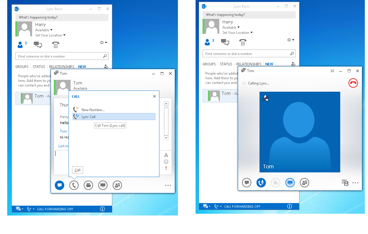Toggle the microphone mute button in the call window
Screen dimensions: 368x234
click(261, 183)
